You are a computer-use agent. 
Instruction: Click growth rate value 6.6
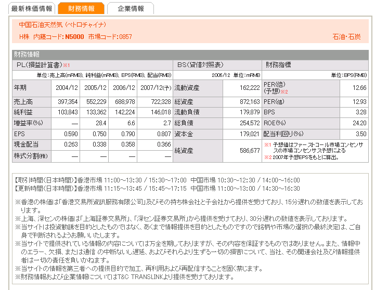coord(131,123)
